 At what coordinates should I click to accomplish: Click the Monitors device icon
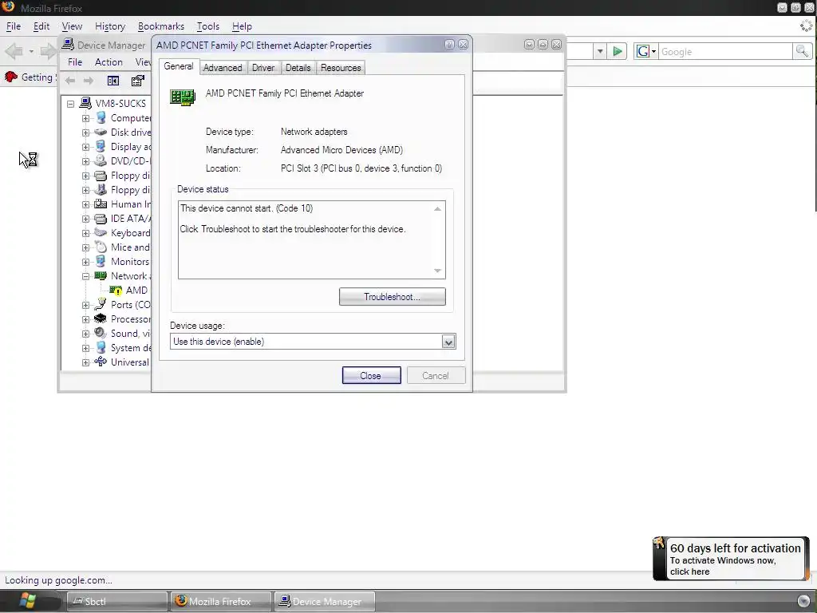[101, 261]
